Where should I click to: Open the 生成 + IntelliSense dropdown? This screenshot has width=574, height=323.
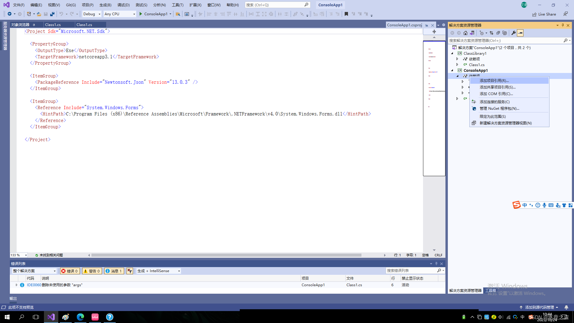pyautogui.click(x=159, y=271)
